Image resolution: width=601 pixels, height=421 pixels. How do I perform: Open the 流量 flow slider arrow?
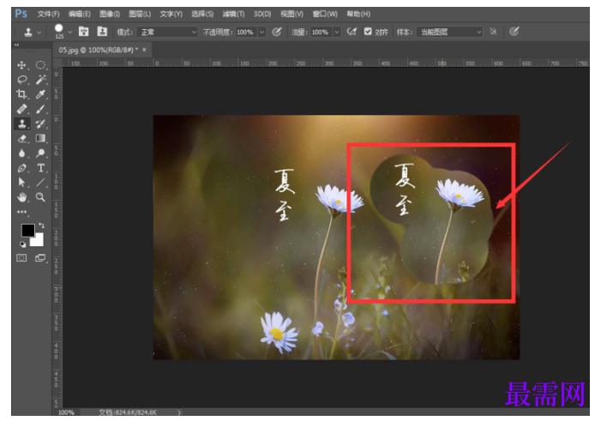[x=337, y=33]
